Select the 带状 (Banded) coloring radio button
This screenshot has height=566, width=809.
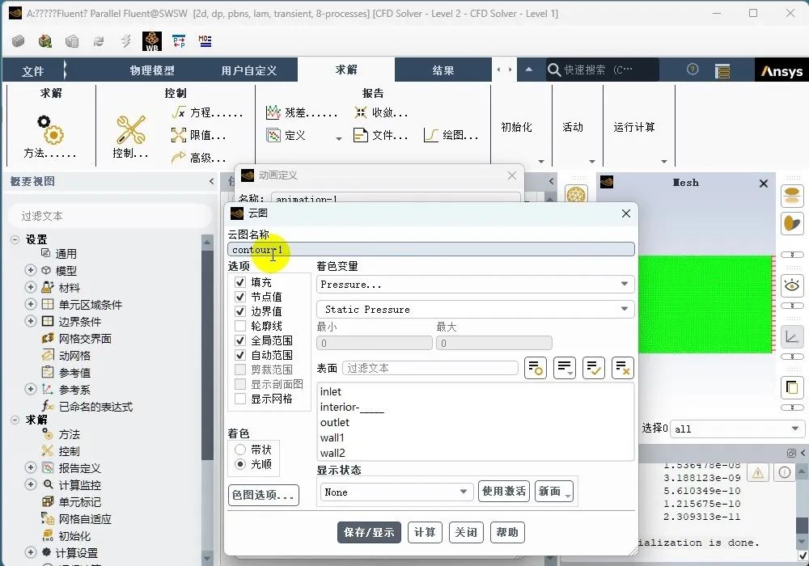click(x=240, y=450)
